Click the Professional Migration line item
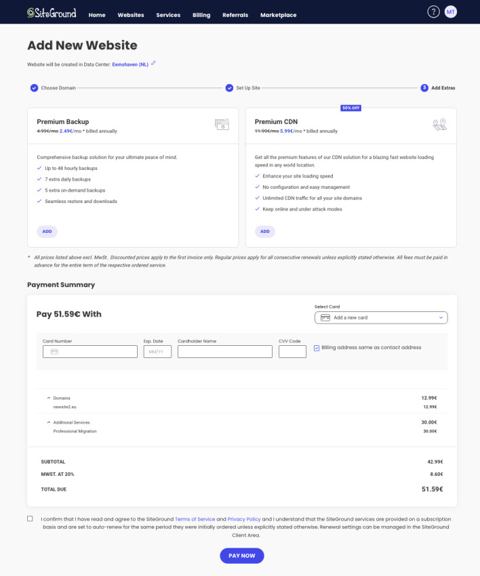Image resolution: width=480 pixels, height=576 pixels. point(75,431)
